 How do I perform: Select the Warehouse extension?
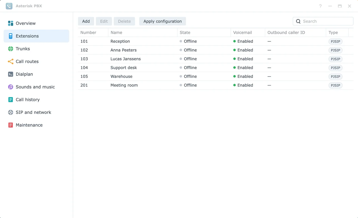pyautogui.click(x=216, y=76)
